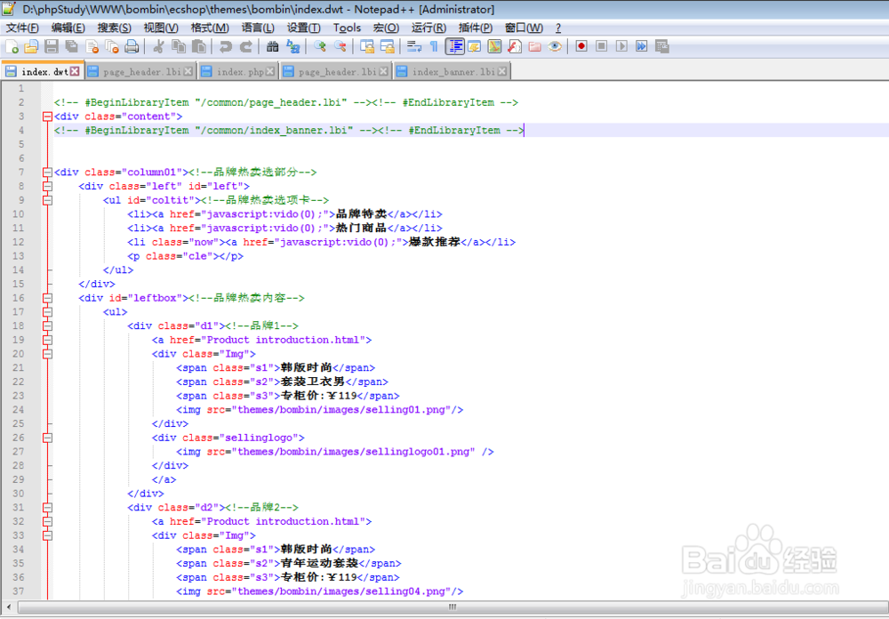
Task: Open the Replace dialog icon
Action: [294, 46]
